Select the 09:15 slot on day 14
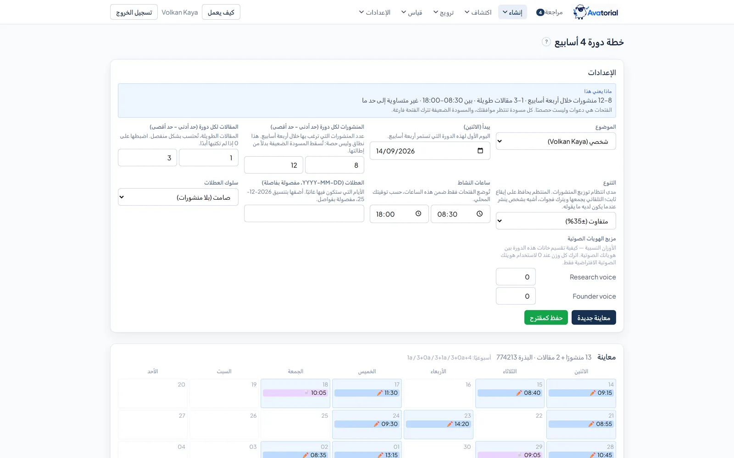 [x=581, y=393]
